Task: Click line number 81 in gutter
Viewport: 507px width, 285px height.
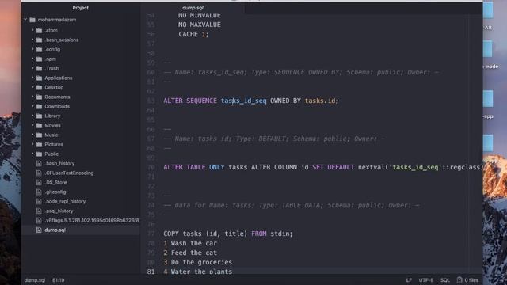Action: 151,272
